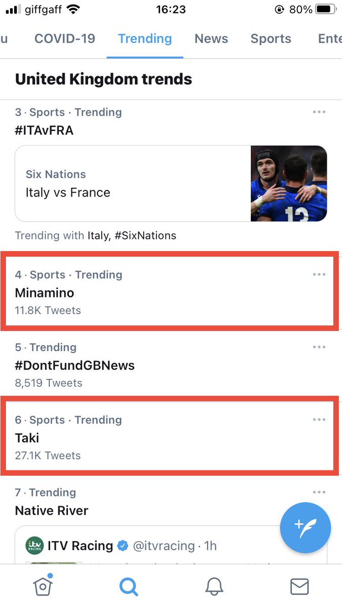Switch to the News tab
Screen dimensions: 342x609
pos(211,39)
